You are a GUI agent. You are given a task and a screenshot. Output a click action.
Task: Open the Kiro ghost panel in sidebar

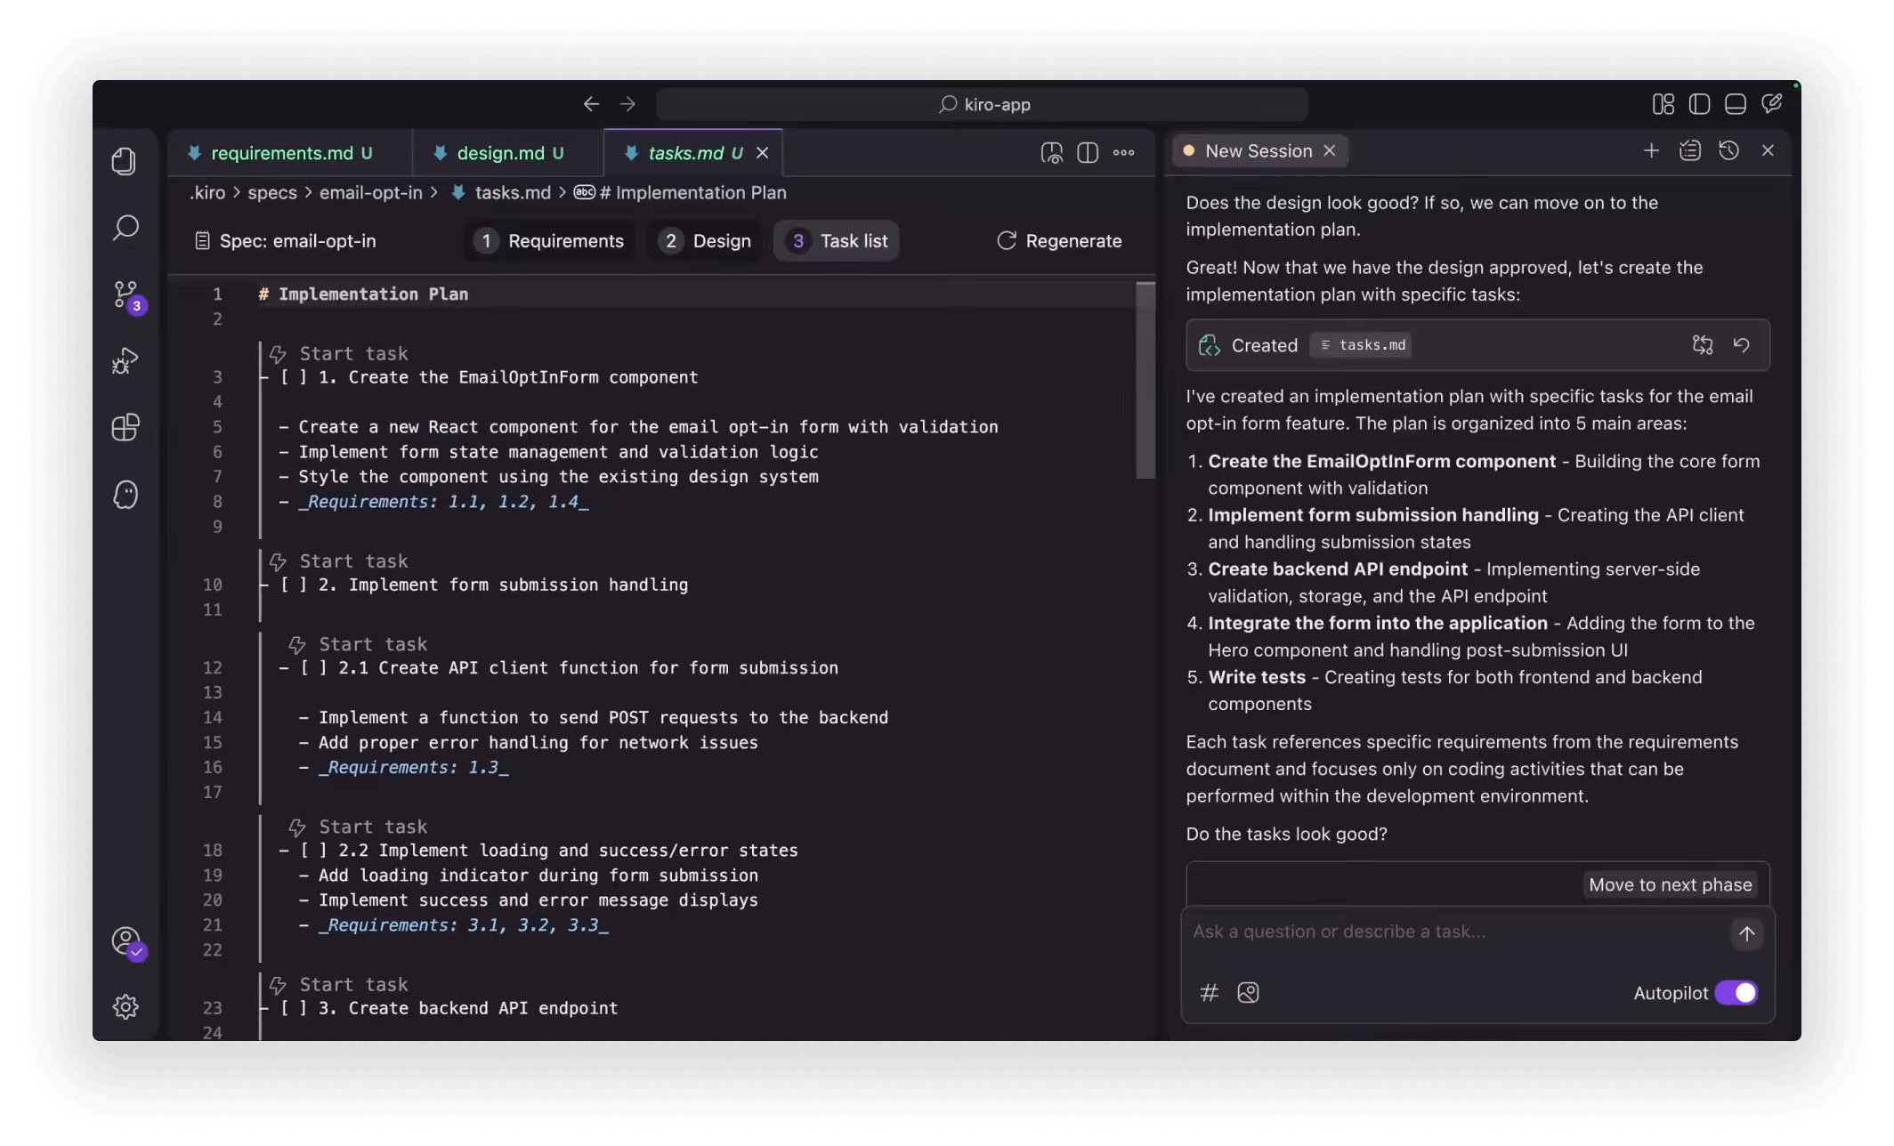(125, 495)
